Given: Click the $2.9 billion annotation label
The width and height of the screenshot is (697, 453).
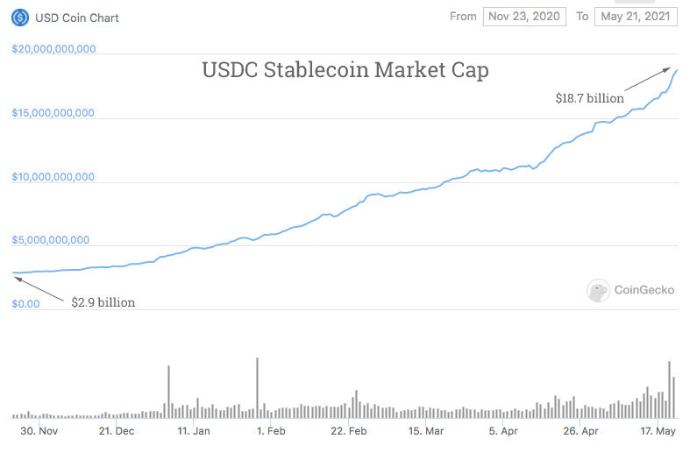Looking at the screenshot, I should 103,302.
